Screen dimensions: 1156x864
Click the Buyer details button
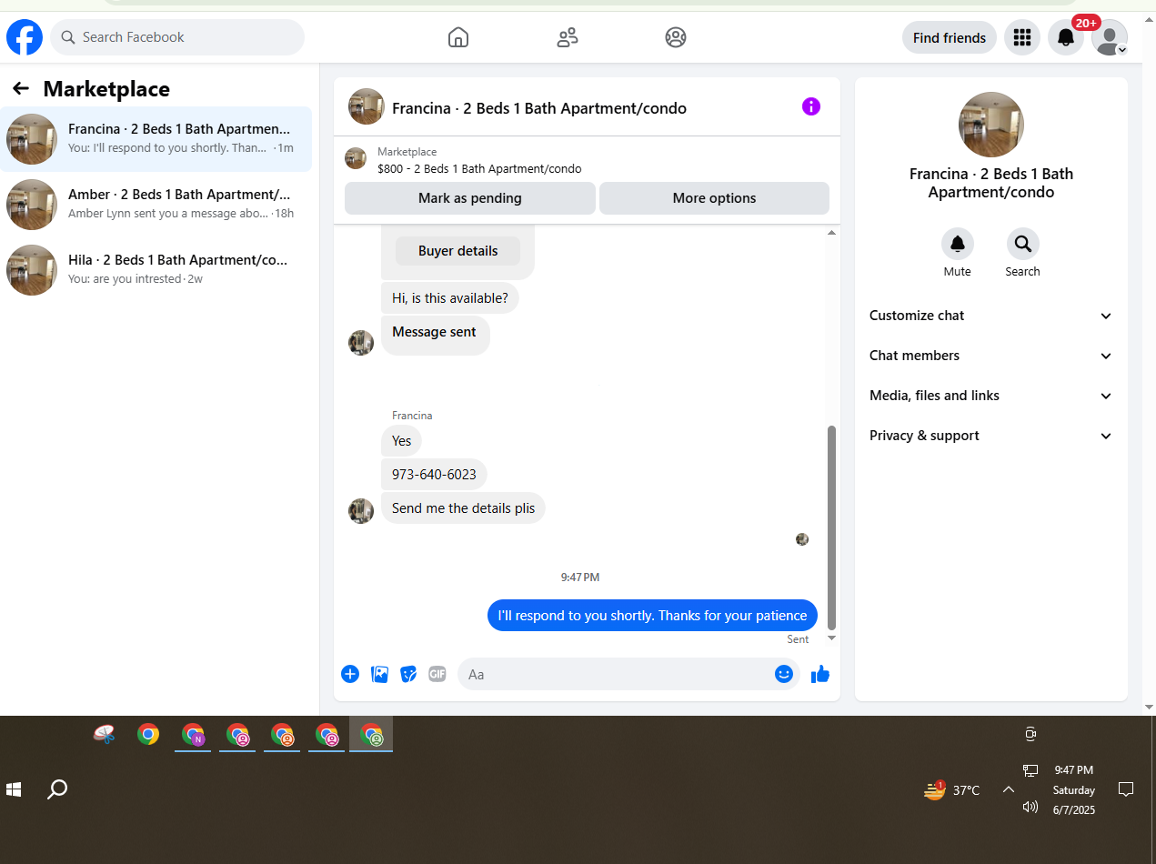[458, 251]
